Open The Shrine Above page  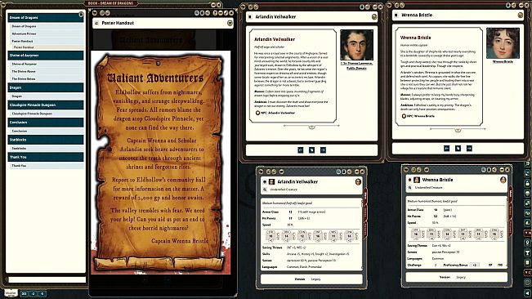pyautogui.click(x=46, y=72)
